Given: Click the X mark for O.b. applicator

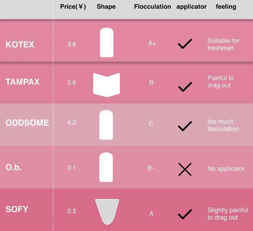Looking at the screenshot, I should tap(185, 169).
